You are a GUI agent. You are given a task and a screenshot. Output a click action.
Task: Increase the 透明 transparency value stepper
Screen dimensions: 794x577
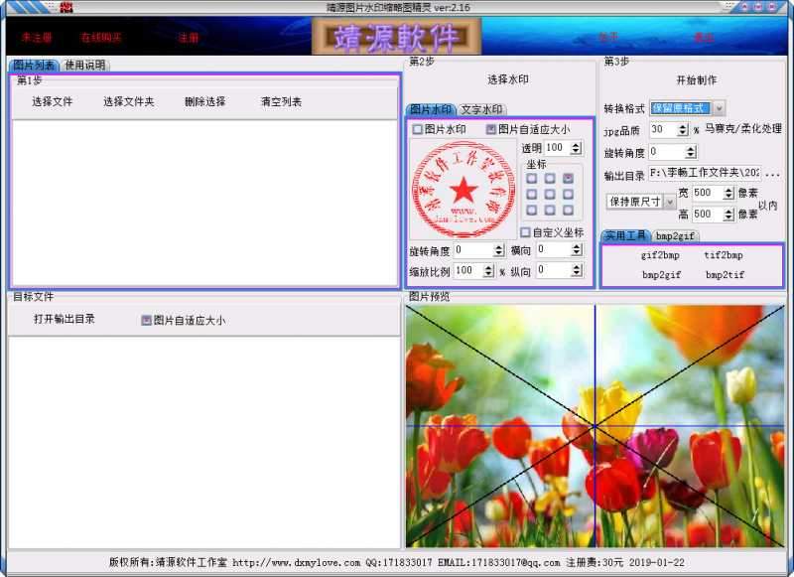click(576, 145)
